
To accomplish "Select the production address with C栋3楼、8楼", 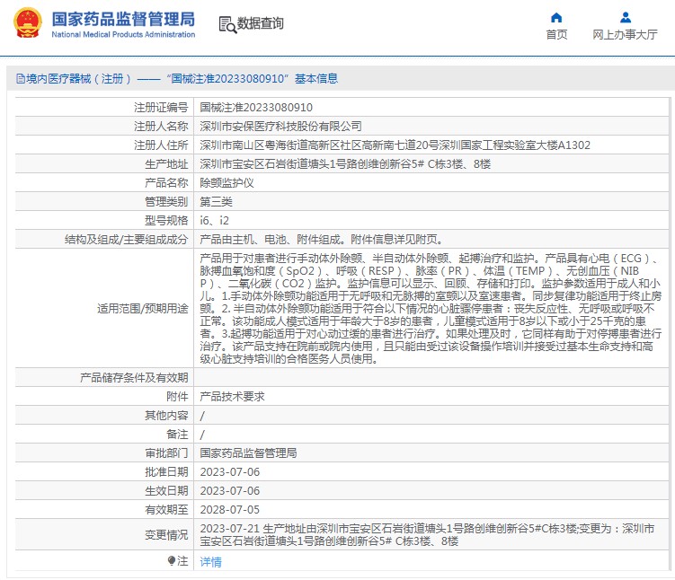I will (x=345, y=163).
